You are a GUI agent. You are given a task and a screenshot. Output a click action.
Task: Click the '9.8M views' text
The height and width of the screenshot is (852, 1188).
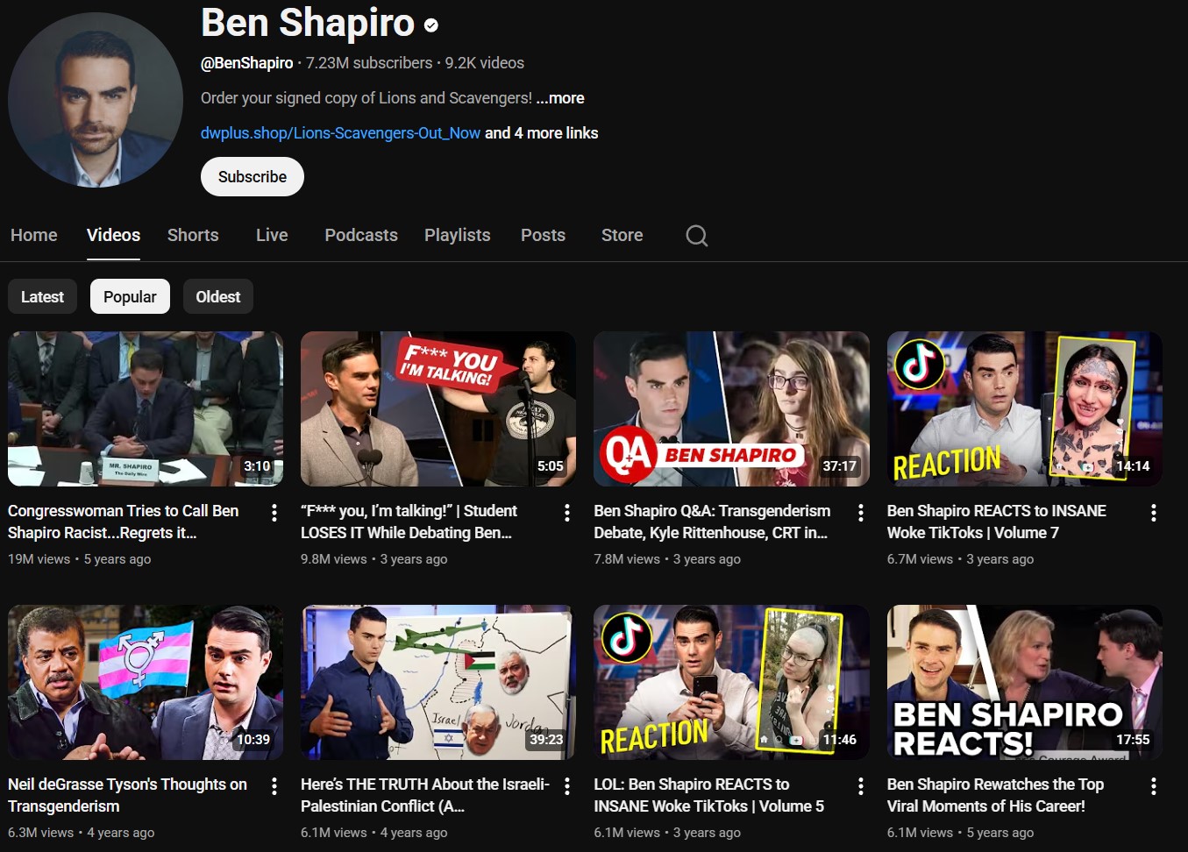[334, 559]
